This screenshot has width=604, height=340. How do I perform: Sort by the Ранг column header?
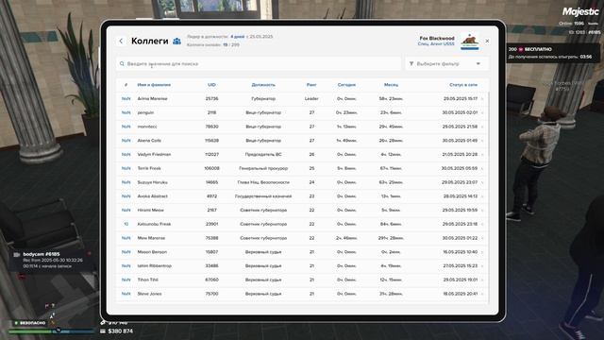(x=311, y=85)
